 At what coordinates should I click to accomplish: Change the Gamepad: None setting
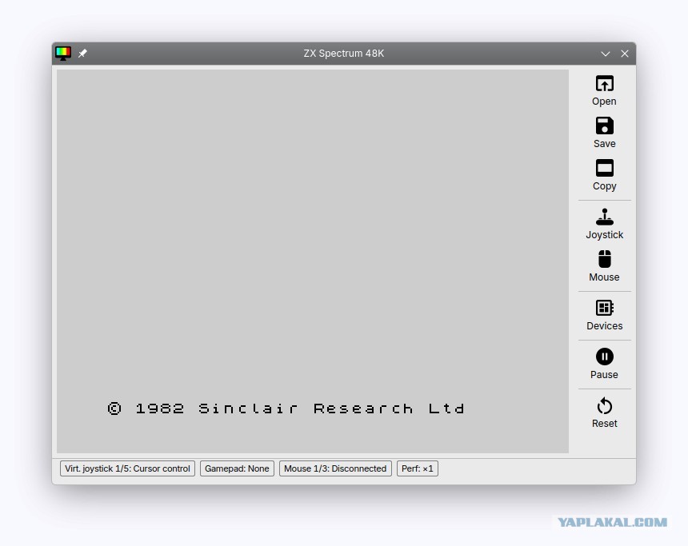click(x=237, y=468)
